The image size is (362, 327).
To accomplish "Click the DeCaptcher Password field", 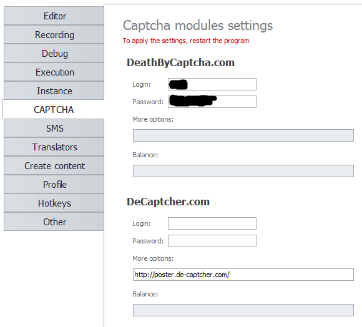I will pyautogui.click(x=212, y=241).
